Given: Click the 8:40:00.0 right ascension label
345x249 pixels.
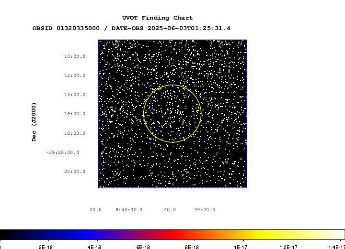Looking at the screenshot, I should (x=129, y=210).
